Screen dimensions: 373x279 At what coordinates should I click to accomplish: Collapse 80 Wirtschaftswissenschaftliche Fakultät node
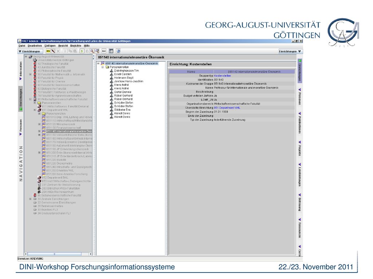30,100
